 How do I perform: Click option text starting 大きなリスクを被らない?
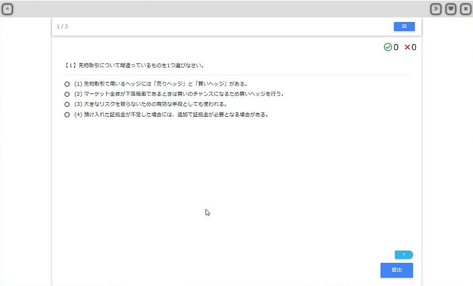coord(150,104)
